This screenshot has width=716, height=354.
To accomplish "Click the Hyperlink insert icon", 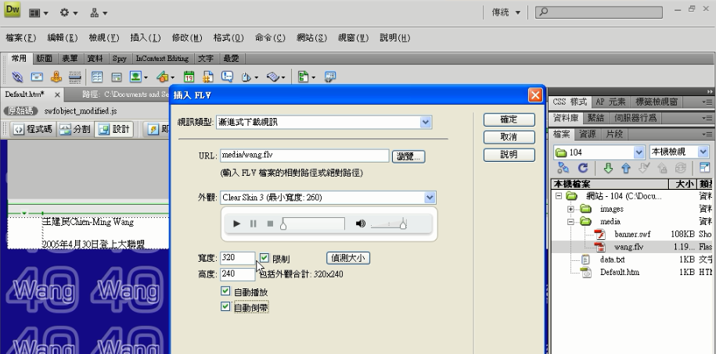I will tap(17, 77).
